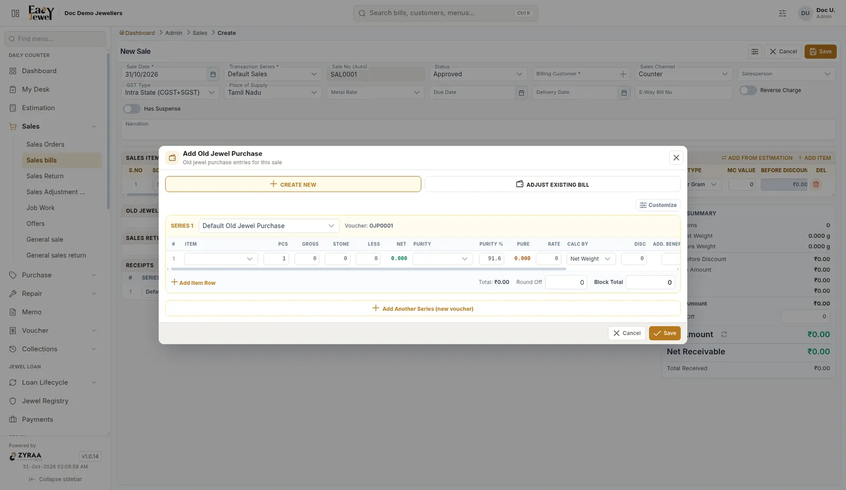Refresh the amount with recalculate icon

click(x=724, y=335)
